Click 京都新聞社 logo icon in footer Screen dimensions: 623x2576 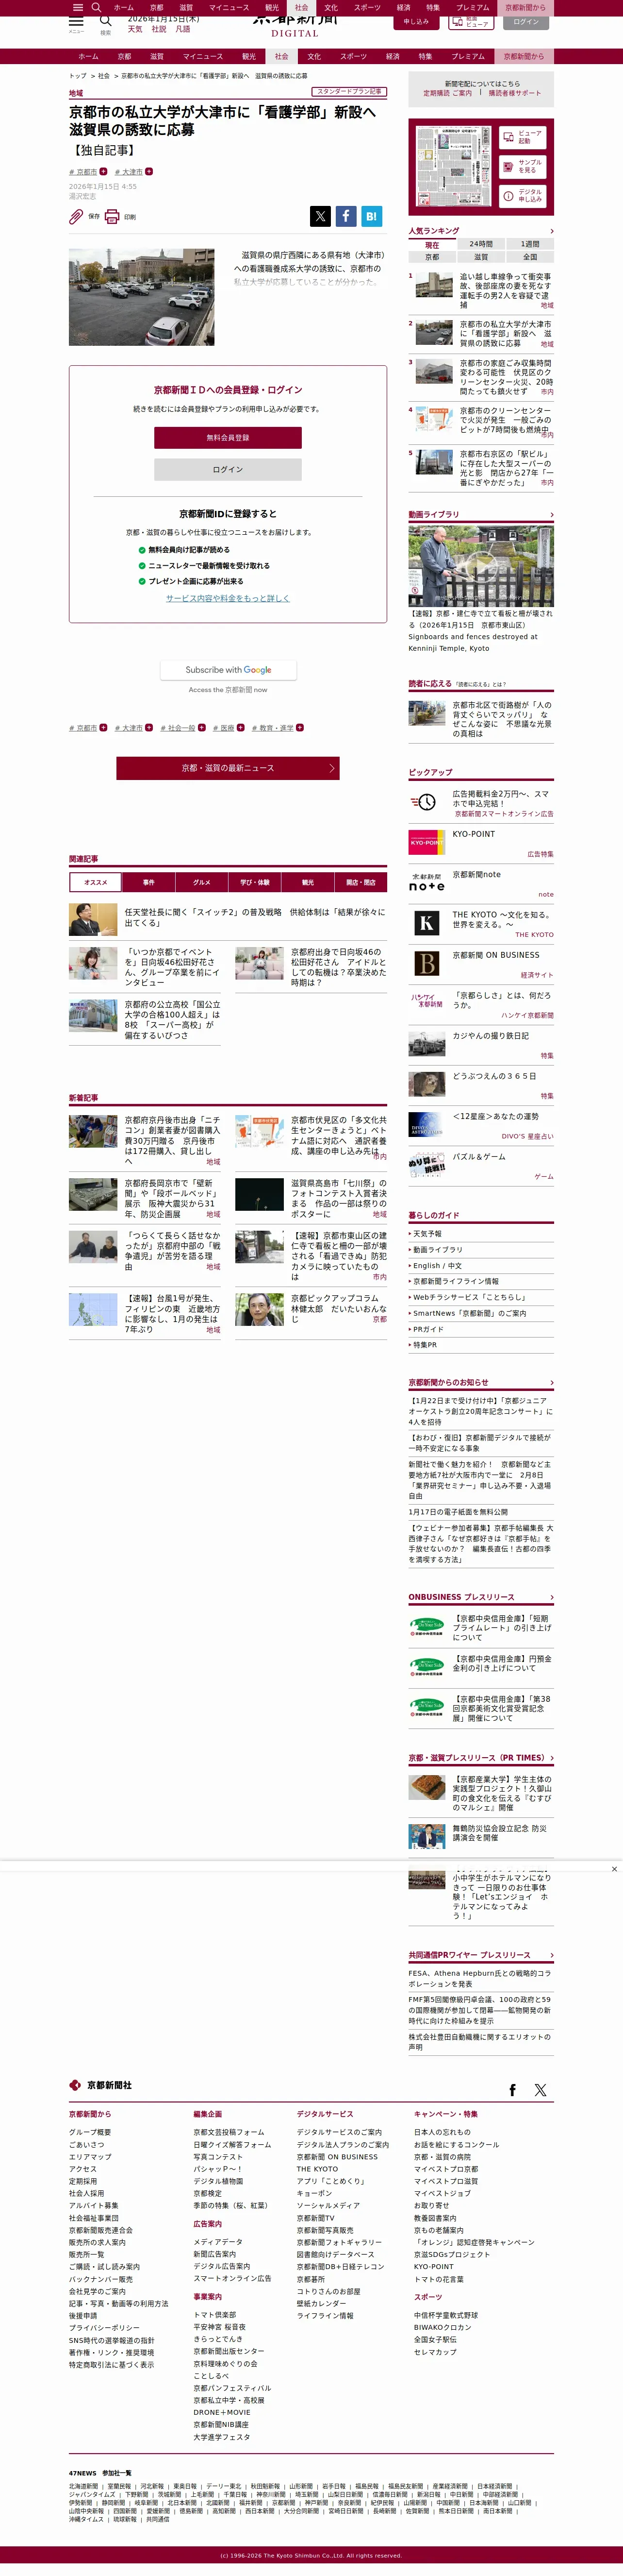click(75, 2085)
